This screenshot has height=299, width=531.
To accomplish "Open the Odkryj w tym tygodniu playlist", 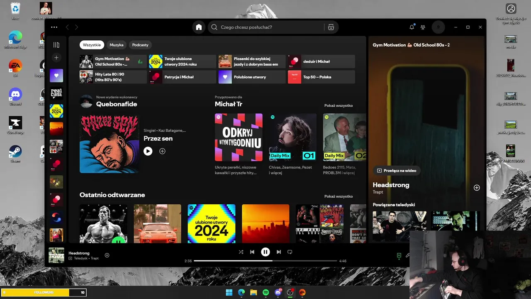I will (239, 137).
